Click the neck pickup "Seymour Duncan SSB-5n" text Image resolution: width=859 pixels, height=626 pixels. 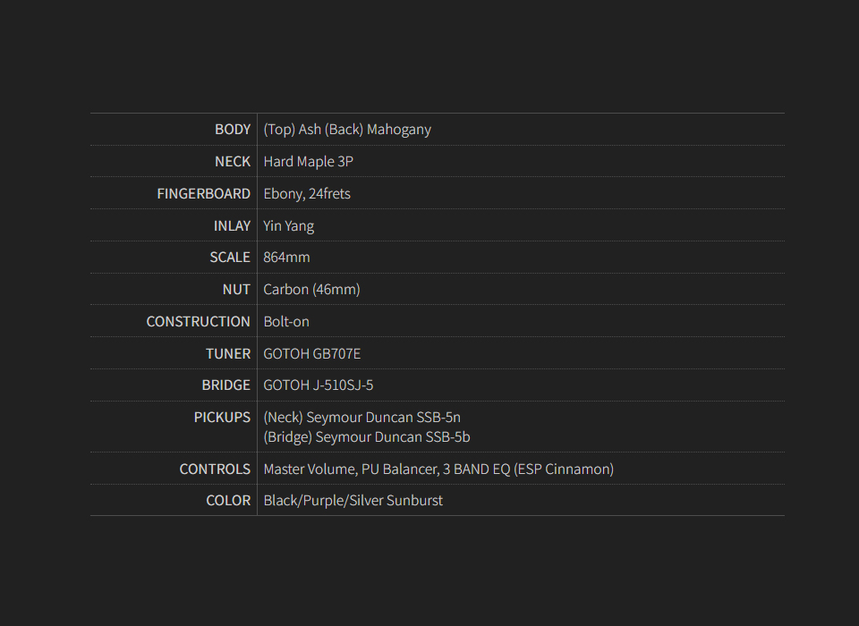tap(383, 418)
